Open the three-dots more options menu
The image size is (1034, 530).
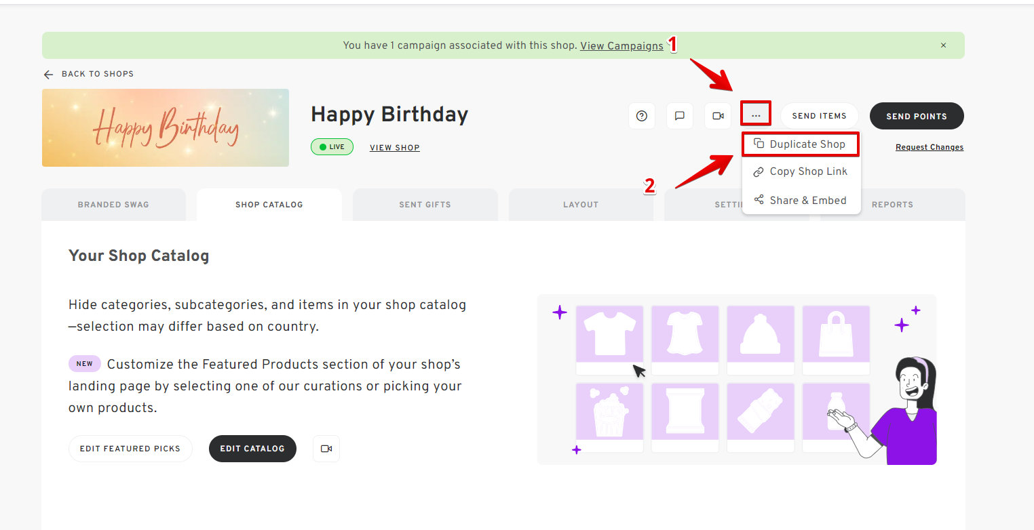tap(756, 116)
